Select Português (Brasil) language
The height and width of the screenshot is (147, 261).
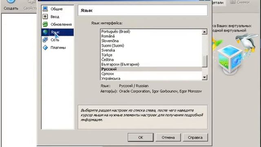pos(151,31)
